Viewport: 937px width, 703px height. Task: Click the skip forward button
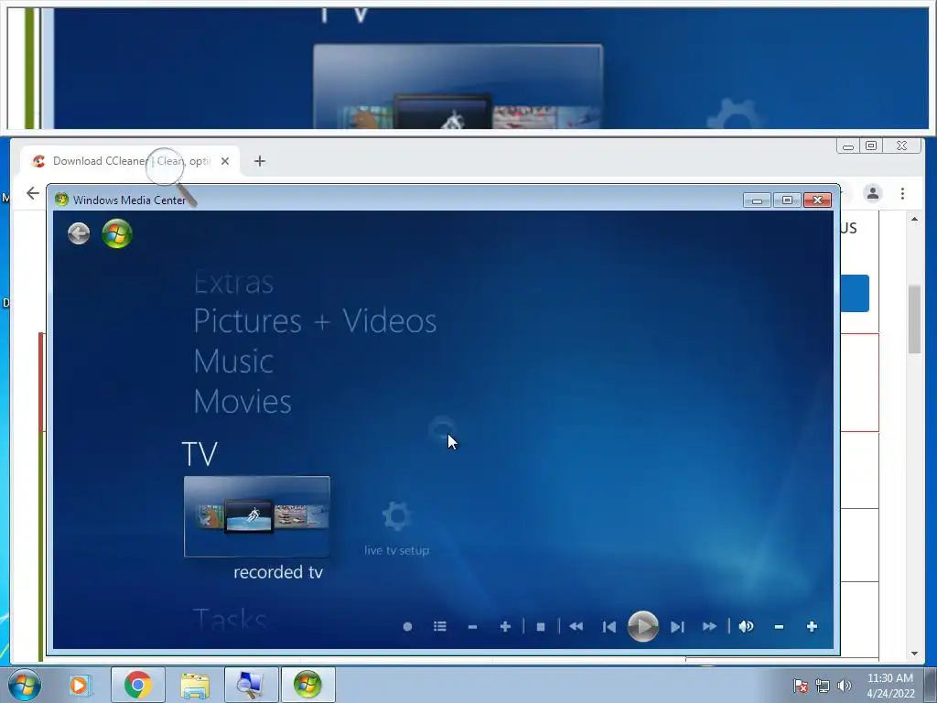click(x=677, y=626)
